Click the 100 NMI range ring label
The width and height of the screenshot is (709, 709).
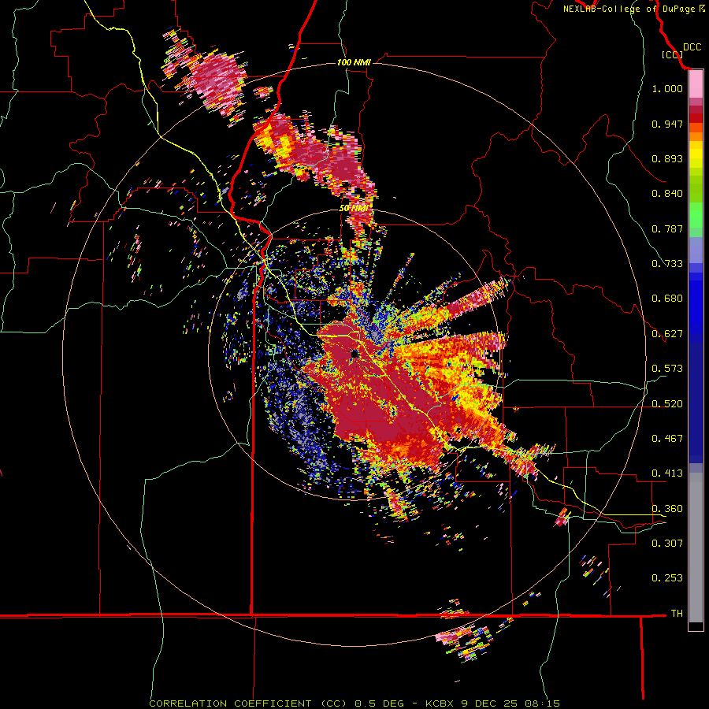pyautogui.click(x=354, y=62)
